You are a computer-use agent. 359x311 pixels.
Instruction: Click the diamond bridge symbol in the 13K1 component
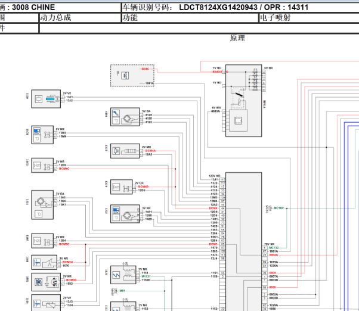pos(41,202)
